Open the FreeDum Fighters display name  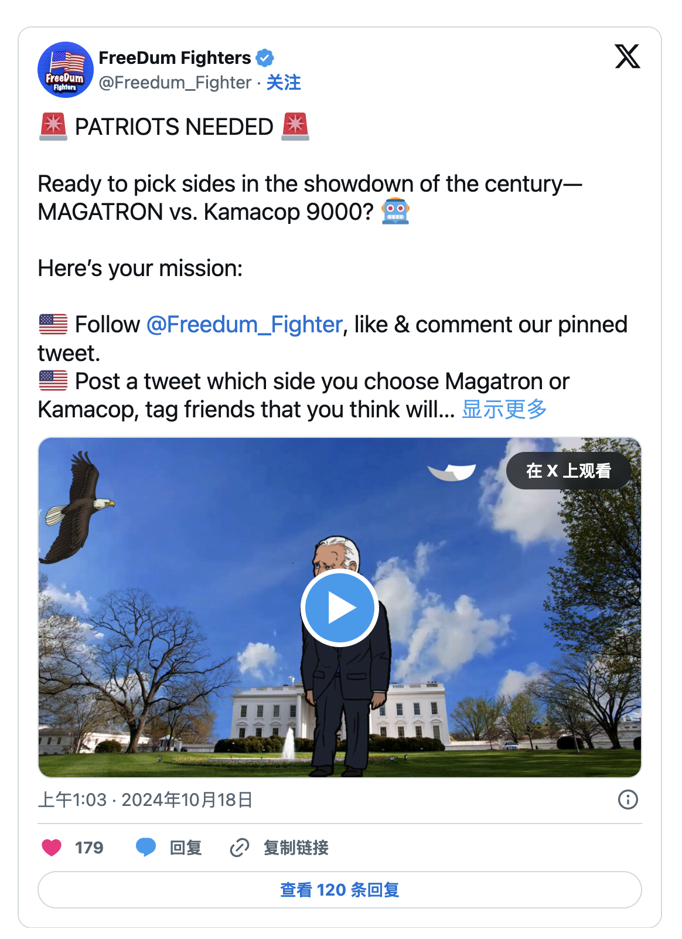click(x=175, y=58)
